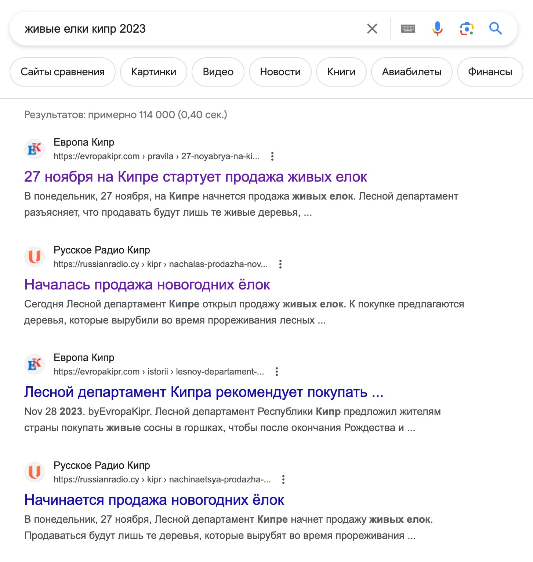533x562 pixels.
Task: Open the virtual keyboard input tool
Action: click(408, 29)
